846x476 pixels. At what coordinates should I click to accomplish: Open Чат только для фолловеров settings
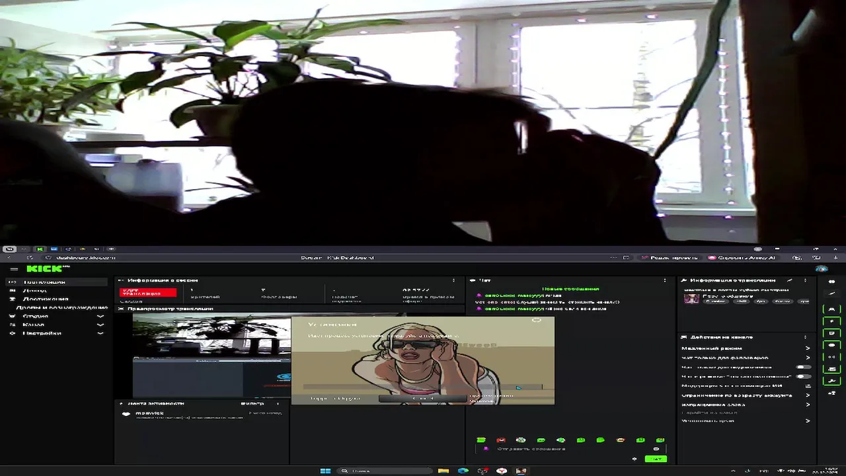[746, 358]
